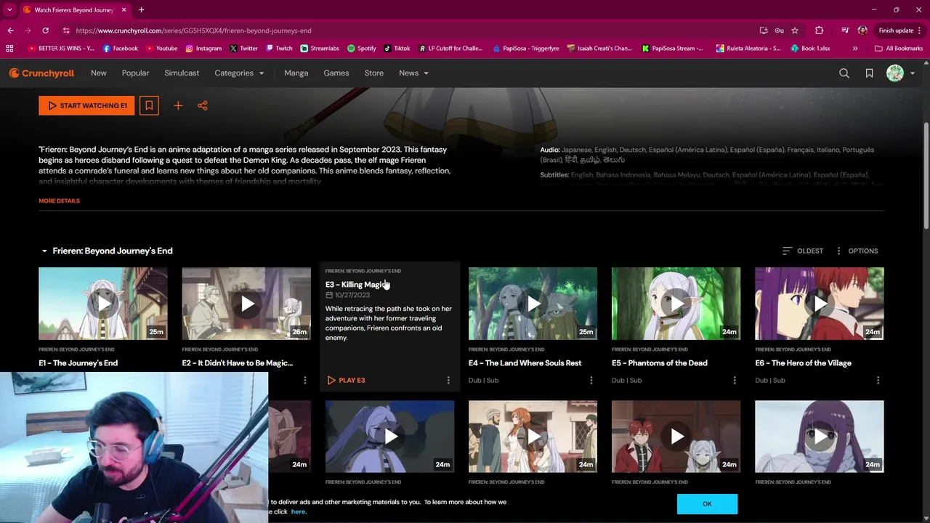Reload the page
The image size is (930, 523).
[x=45, y=31]
